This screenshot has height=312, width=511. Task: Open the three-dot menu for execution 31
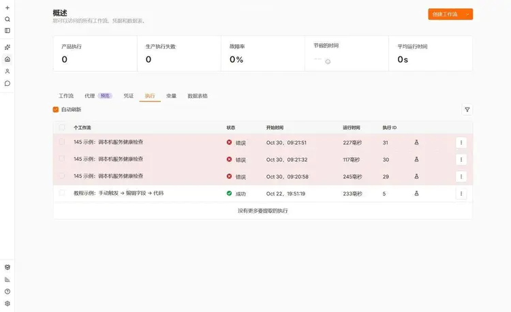click(461, 142)
